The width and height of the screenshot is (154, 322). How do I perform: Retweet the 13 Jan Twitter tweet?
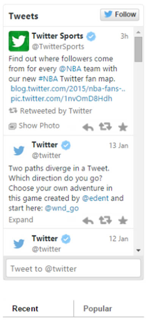[x=105, y=220]
